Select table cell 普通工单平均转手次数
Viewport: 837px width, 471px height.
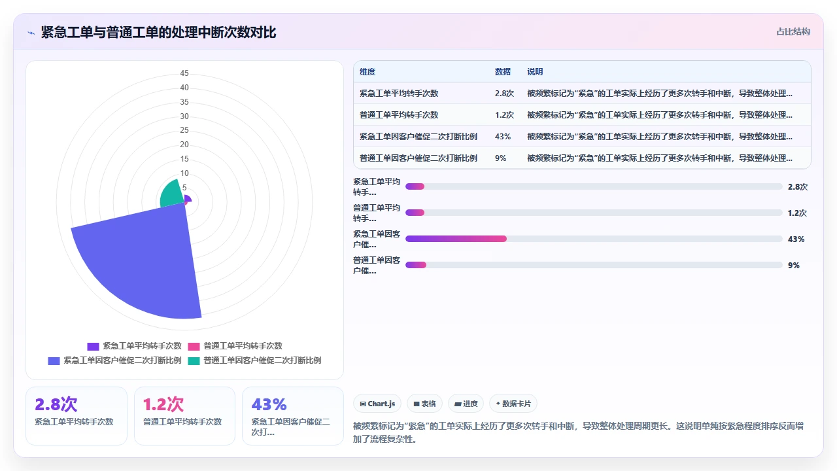tap(399, 115)
